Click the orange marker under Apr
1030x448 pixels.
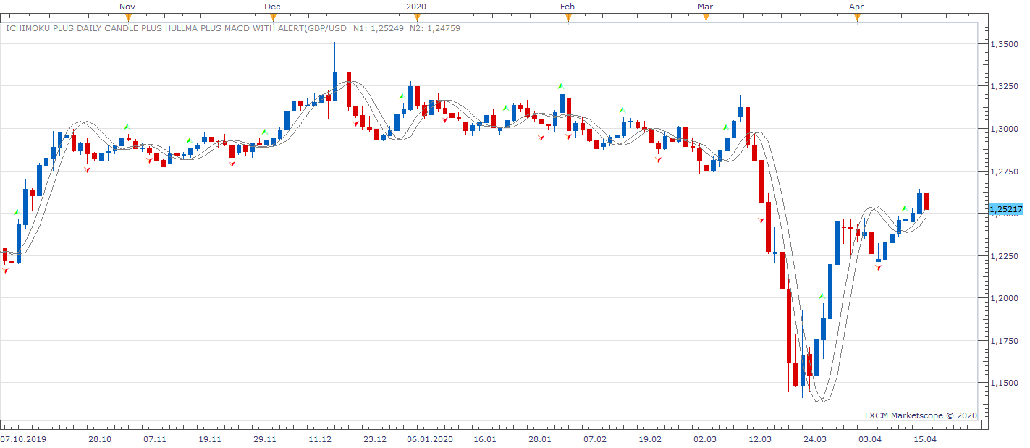(x=856, y=17)
